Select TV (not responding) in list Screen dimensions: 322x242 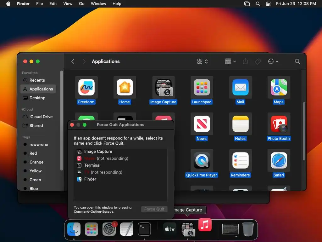pyautogui.click(x=120, y=172)
